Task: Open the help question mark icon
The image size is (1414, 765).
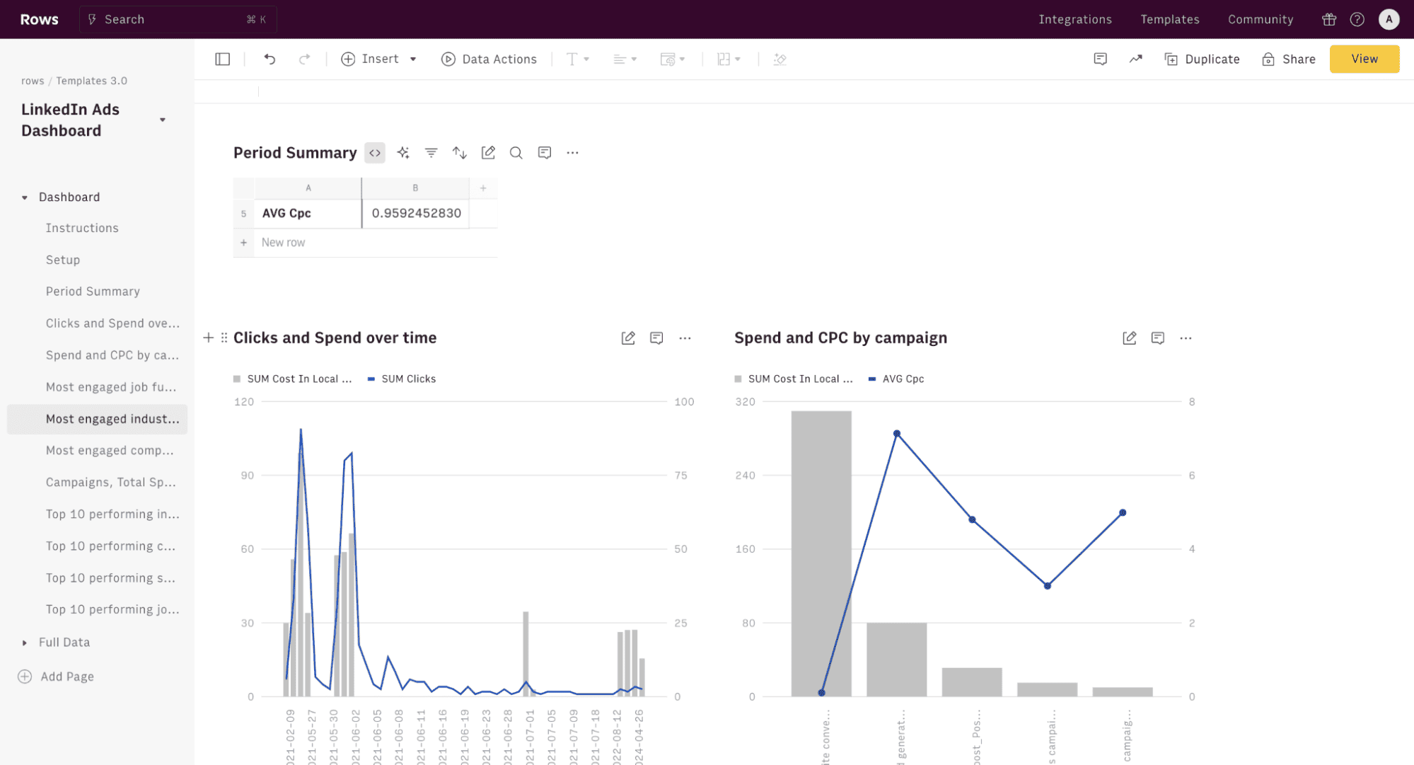Action: (1357, 20)
